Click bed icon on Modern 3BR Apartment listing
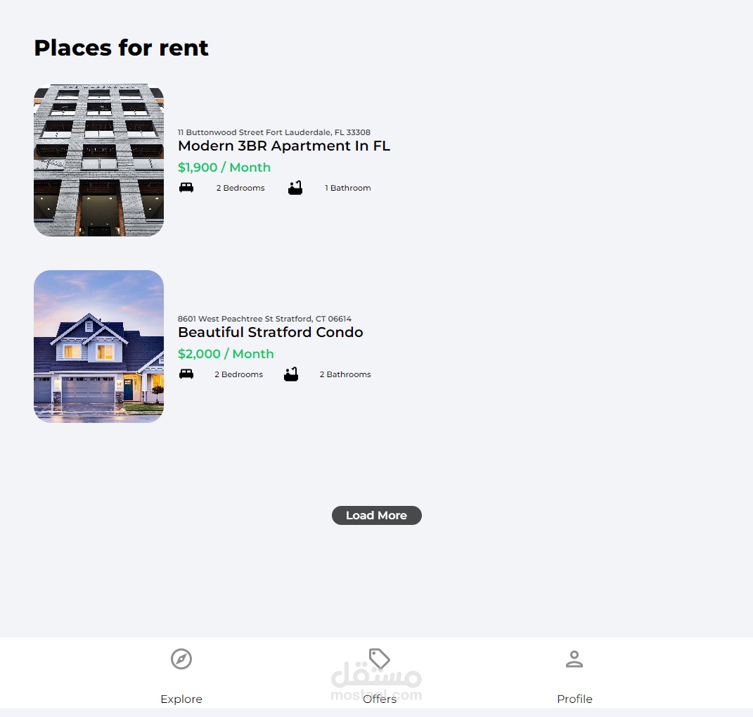Viewport: 753px width, 717px height. (x=186, y=188)
